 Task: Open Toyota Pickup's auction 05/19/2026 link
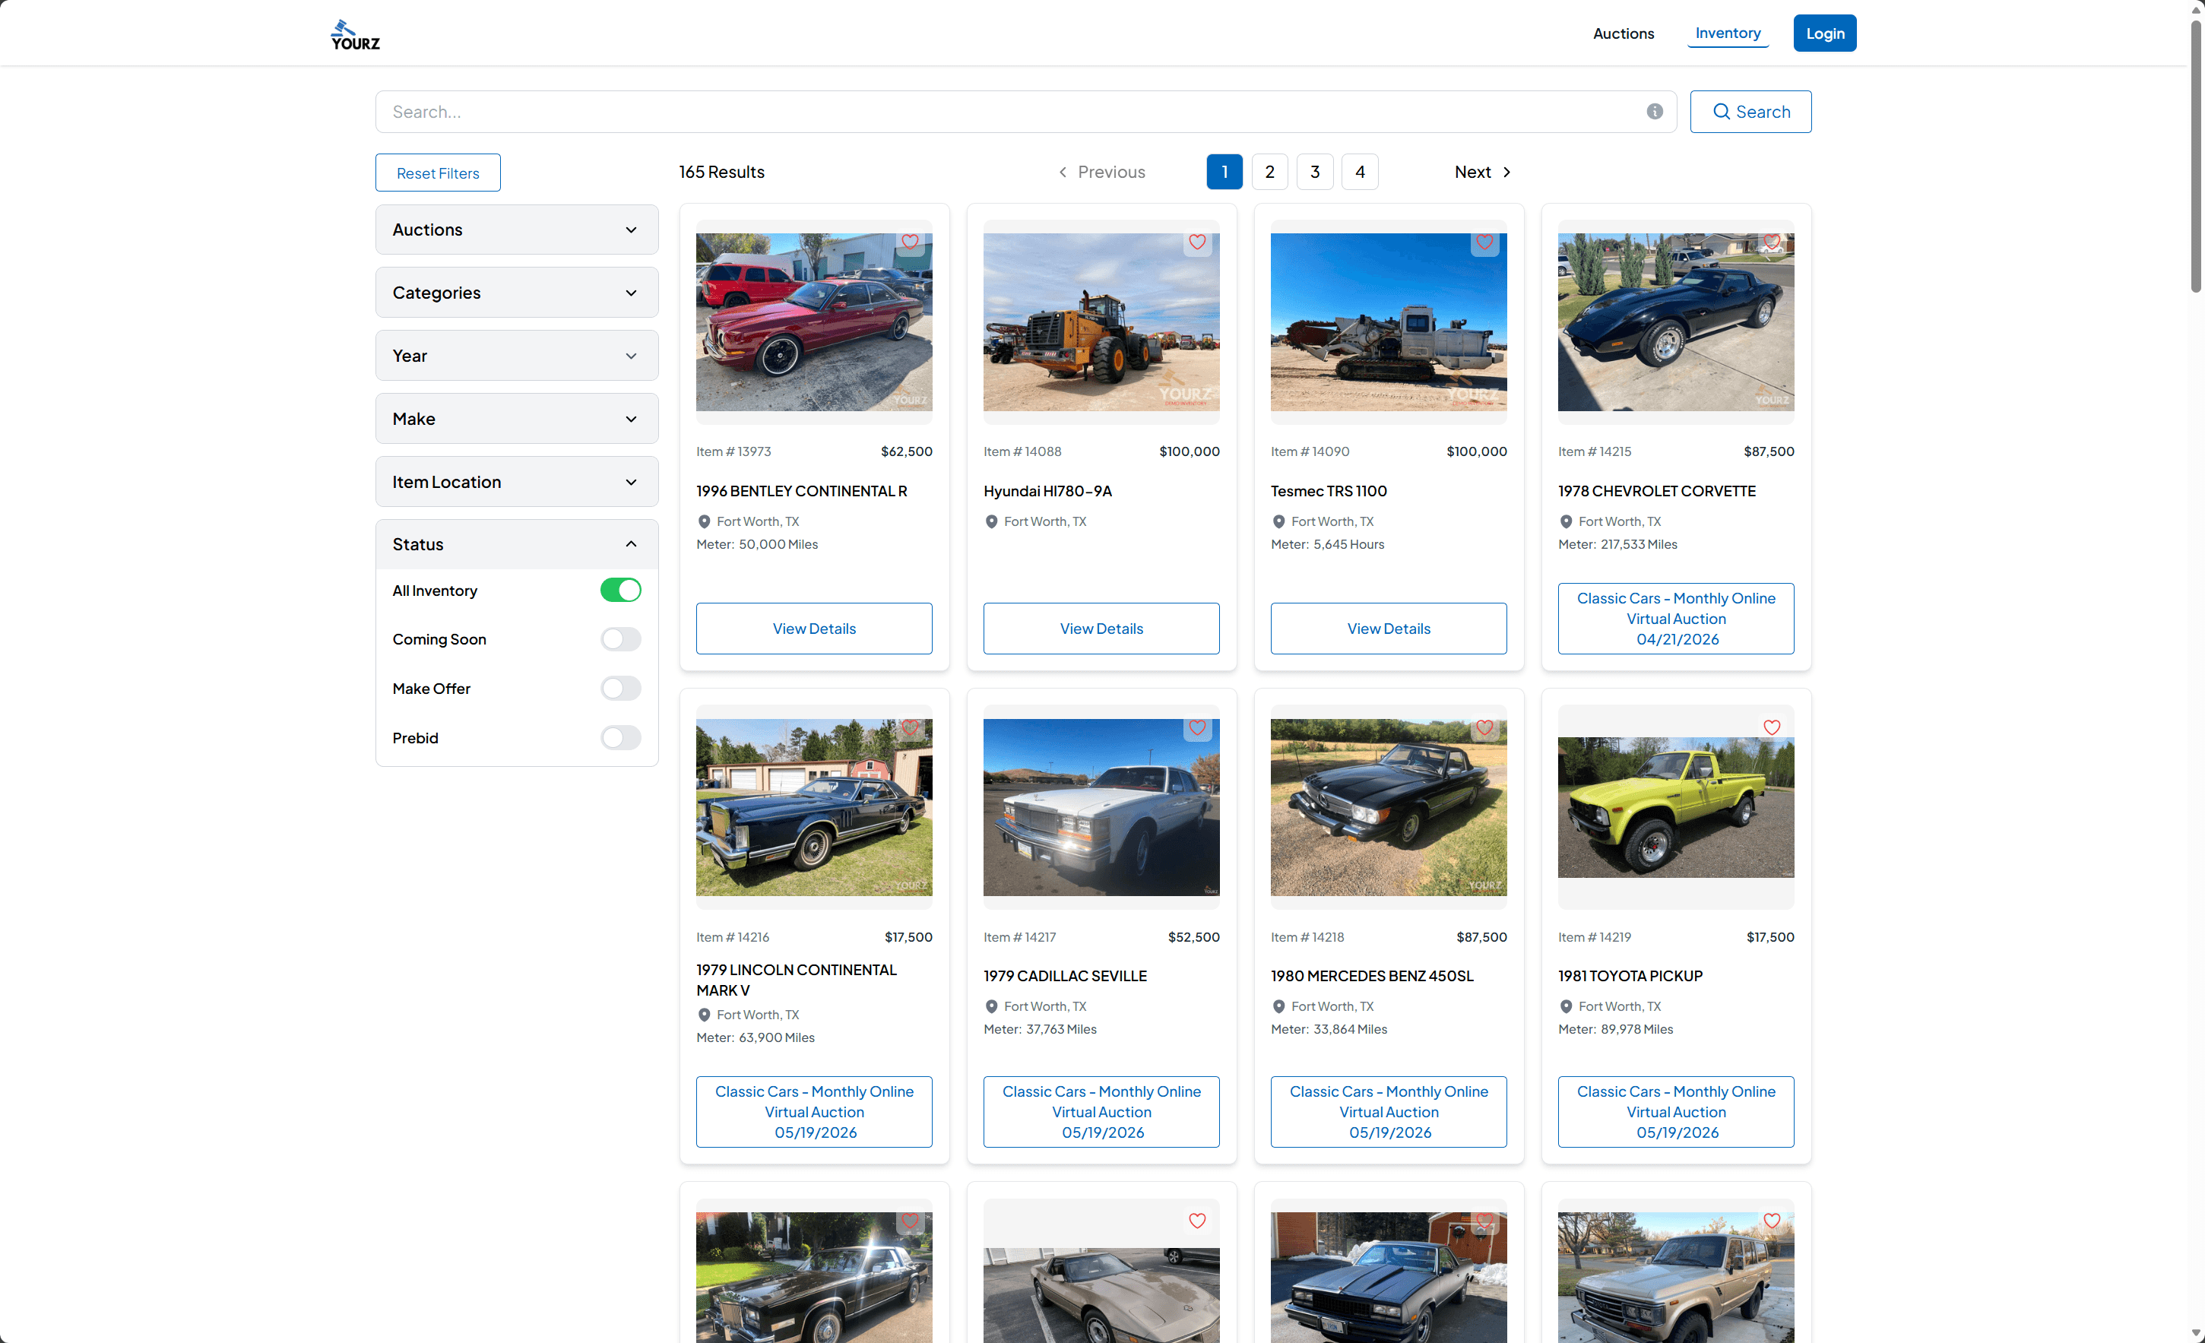coord(1675,1111)
